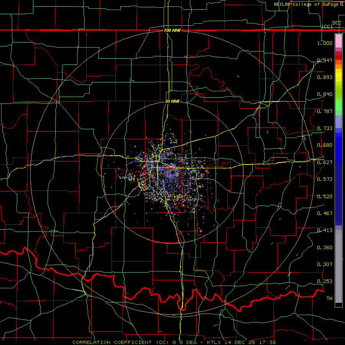The height and width of the screenshot is (345, 345).
Task: Select the 0.840 legend value
Action: [325, 94]
